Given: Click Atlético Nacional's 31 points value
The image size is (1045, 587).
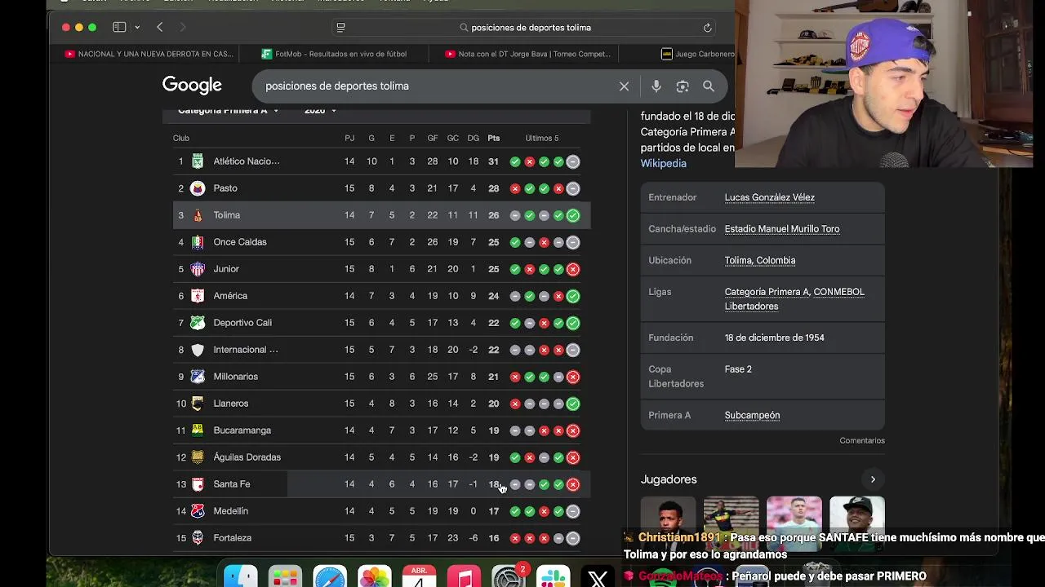Looking at the screenshot, I should tap(493, 161).
